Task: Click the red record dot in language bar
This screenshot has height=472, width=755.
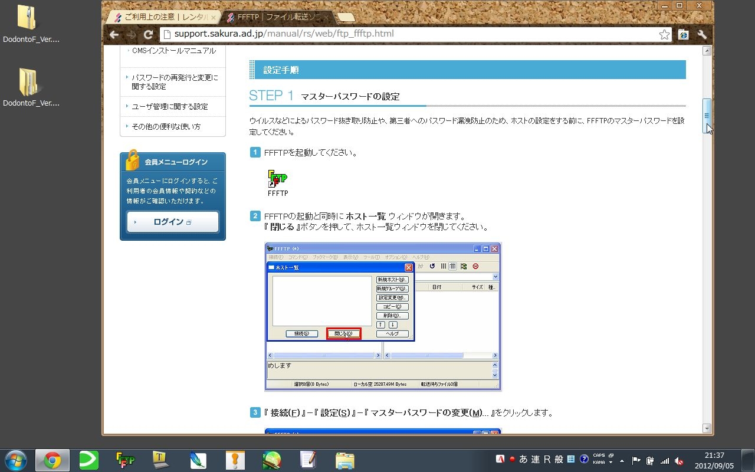Action: (x=513, y=460)
